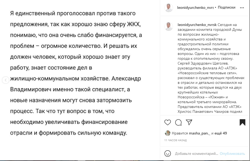Open comments via speech bubble icon
This screenshot has height=161, width=250.
click(178, 122)
